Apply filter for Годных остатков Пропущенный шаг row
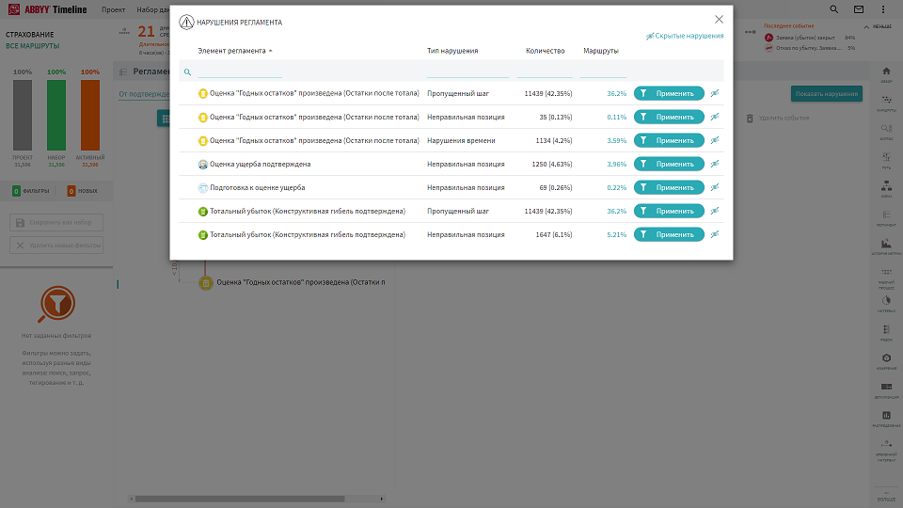 669,93
